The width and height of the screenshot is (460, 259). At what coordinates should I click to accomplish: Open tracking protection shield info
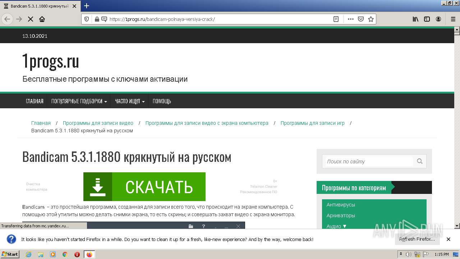point(87,19)
